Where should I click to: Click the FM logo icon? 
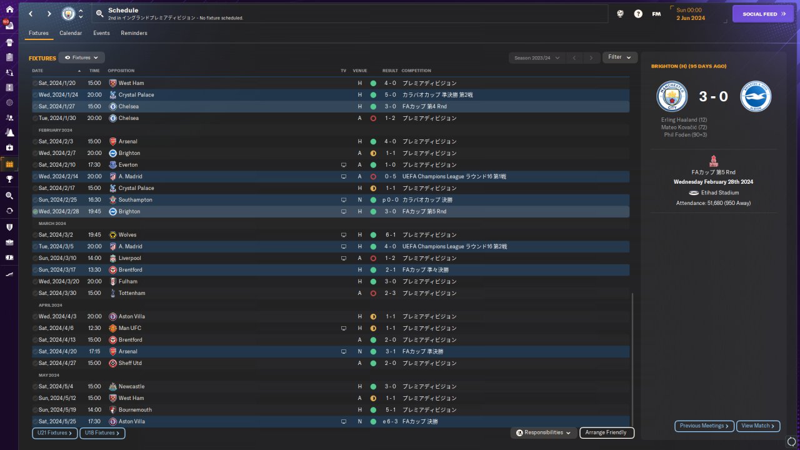pos(656,14)
